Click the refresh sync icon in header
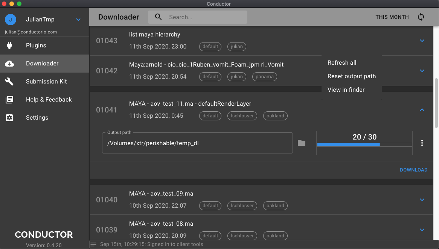Screen dimensions: 439x249 pyautogui.click(x=421, y=17)
